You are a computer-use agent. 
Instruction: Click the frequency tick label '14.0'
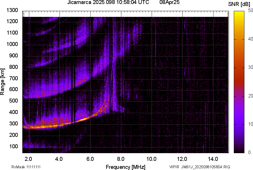(213, 159)
